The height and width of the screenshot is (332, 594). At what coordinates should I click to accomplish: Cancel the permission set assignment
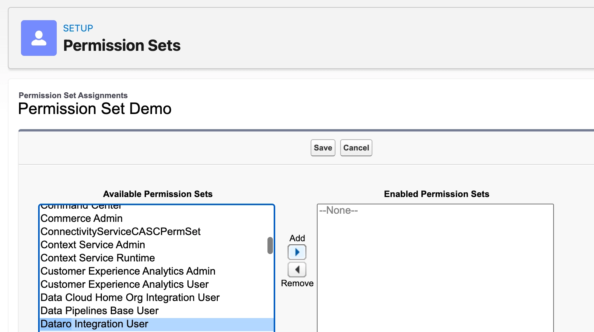tap(356, 148)
